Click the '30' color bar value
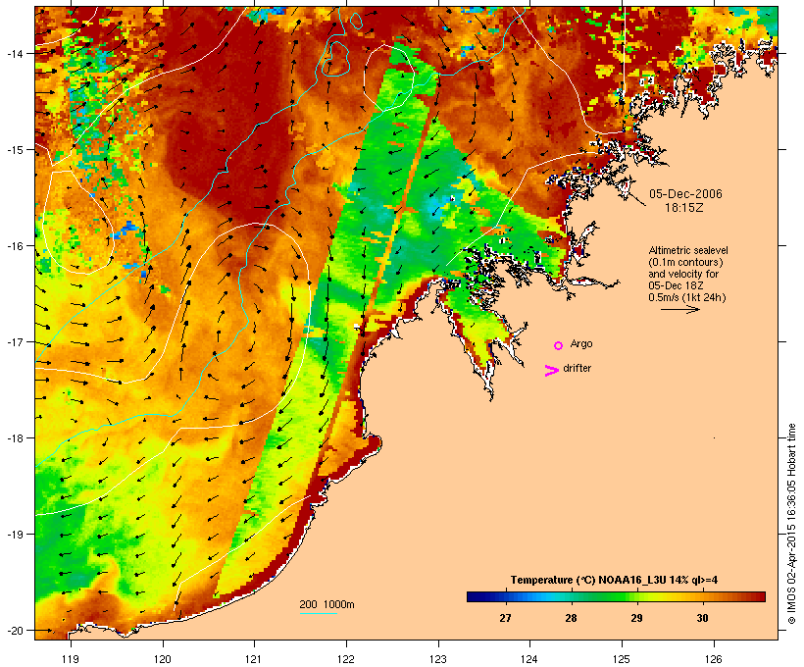The height and width of the screenshot is (667, 804). click(x=702, y=618)
